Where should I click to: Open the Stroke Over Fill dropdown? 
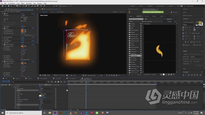tap(197, 33)
